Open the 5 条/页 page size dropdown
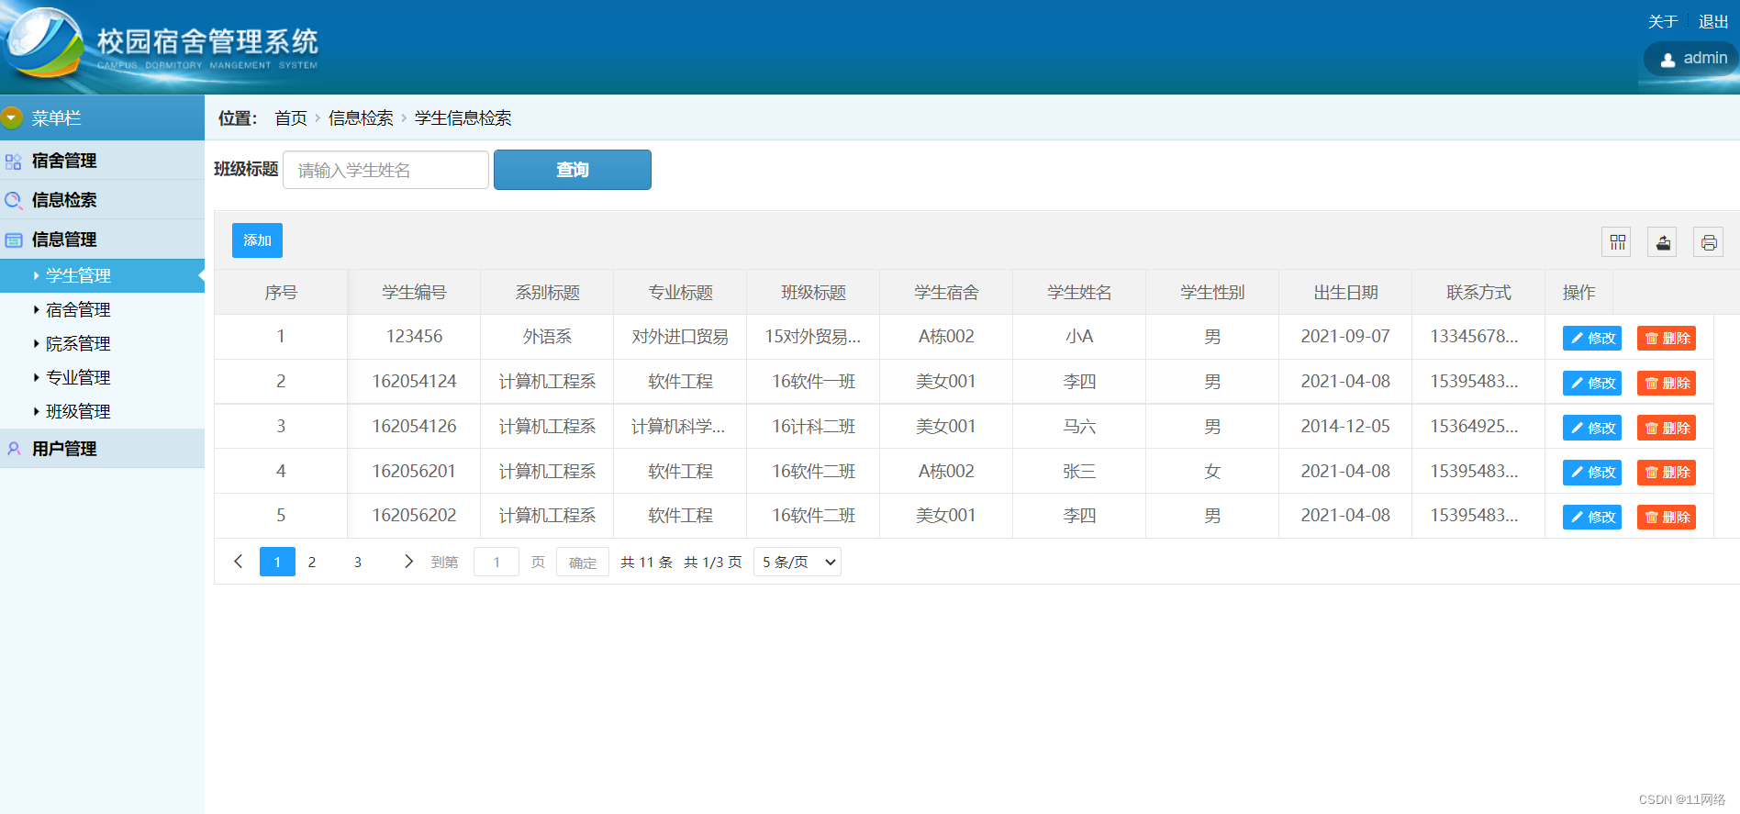Image resolution: width=1740 pixels, height=814 pixels. tap(797, 562)
